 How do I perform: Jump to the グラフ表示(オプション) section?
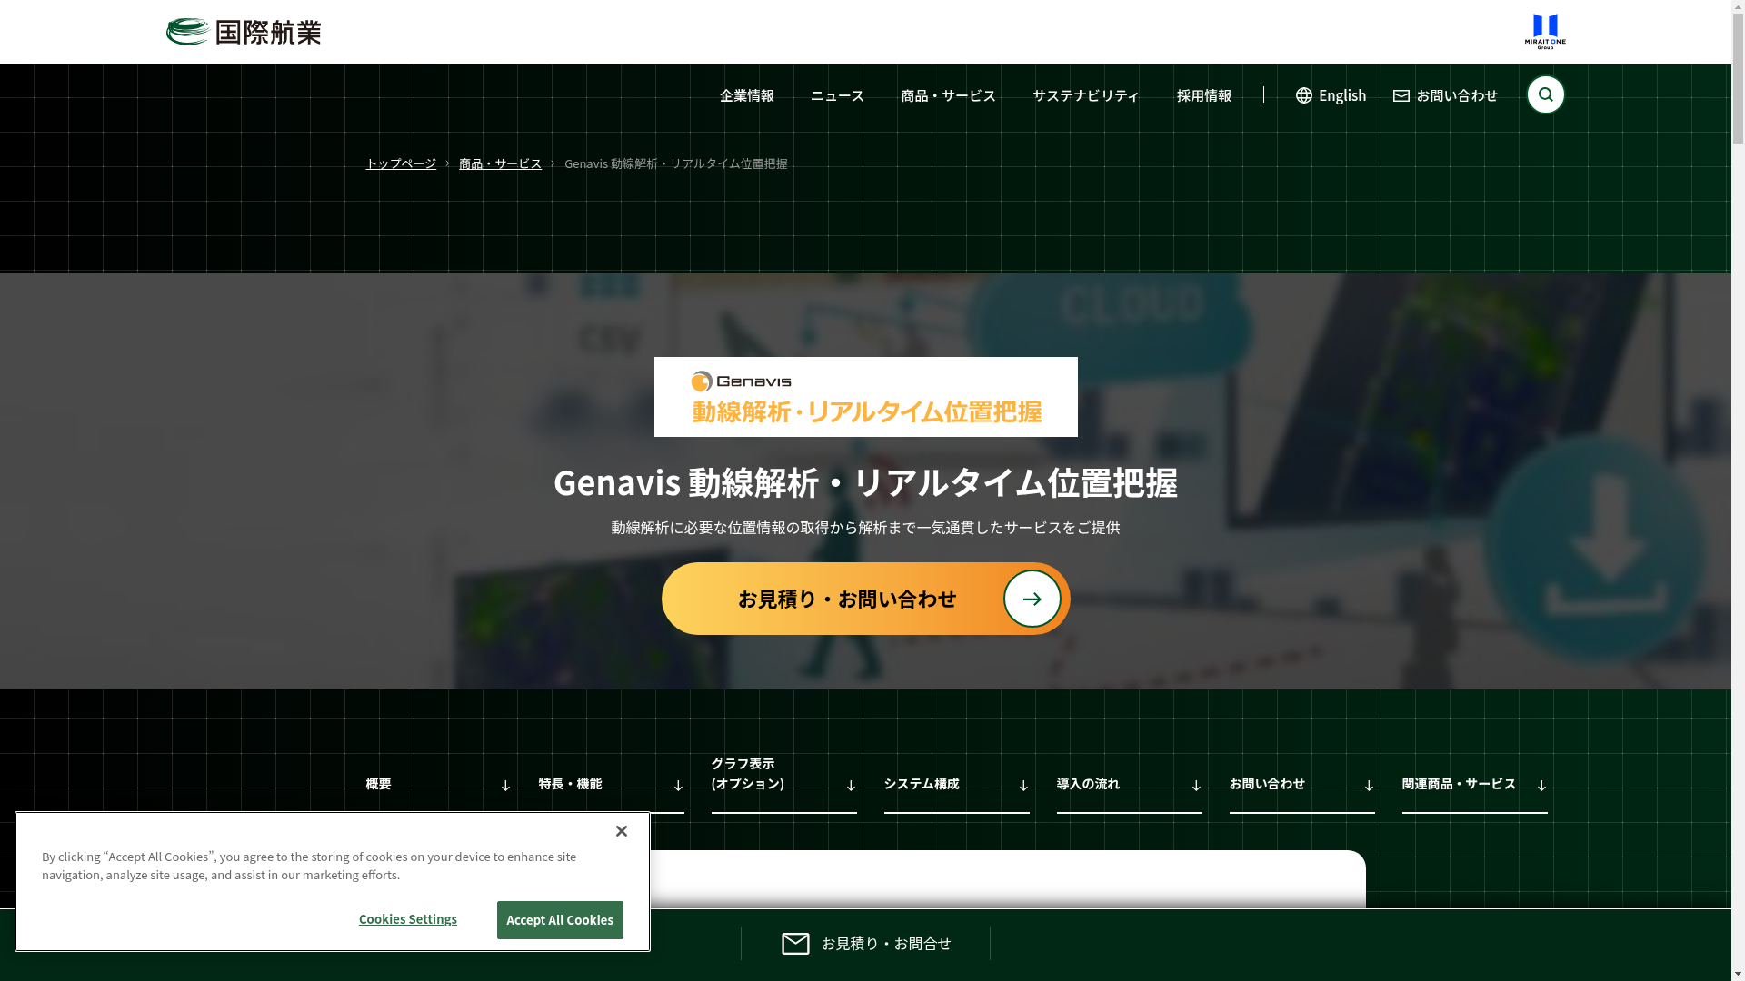click(x=784, y=784)
